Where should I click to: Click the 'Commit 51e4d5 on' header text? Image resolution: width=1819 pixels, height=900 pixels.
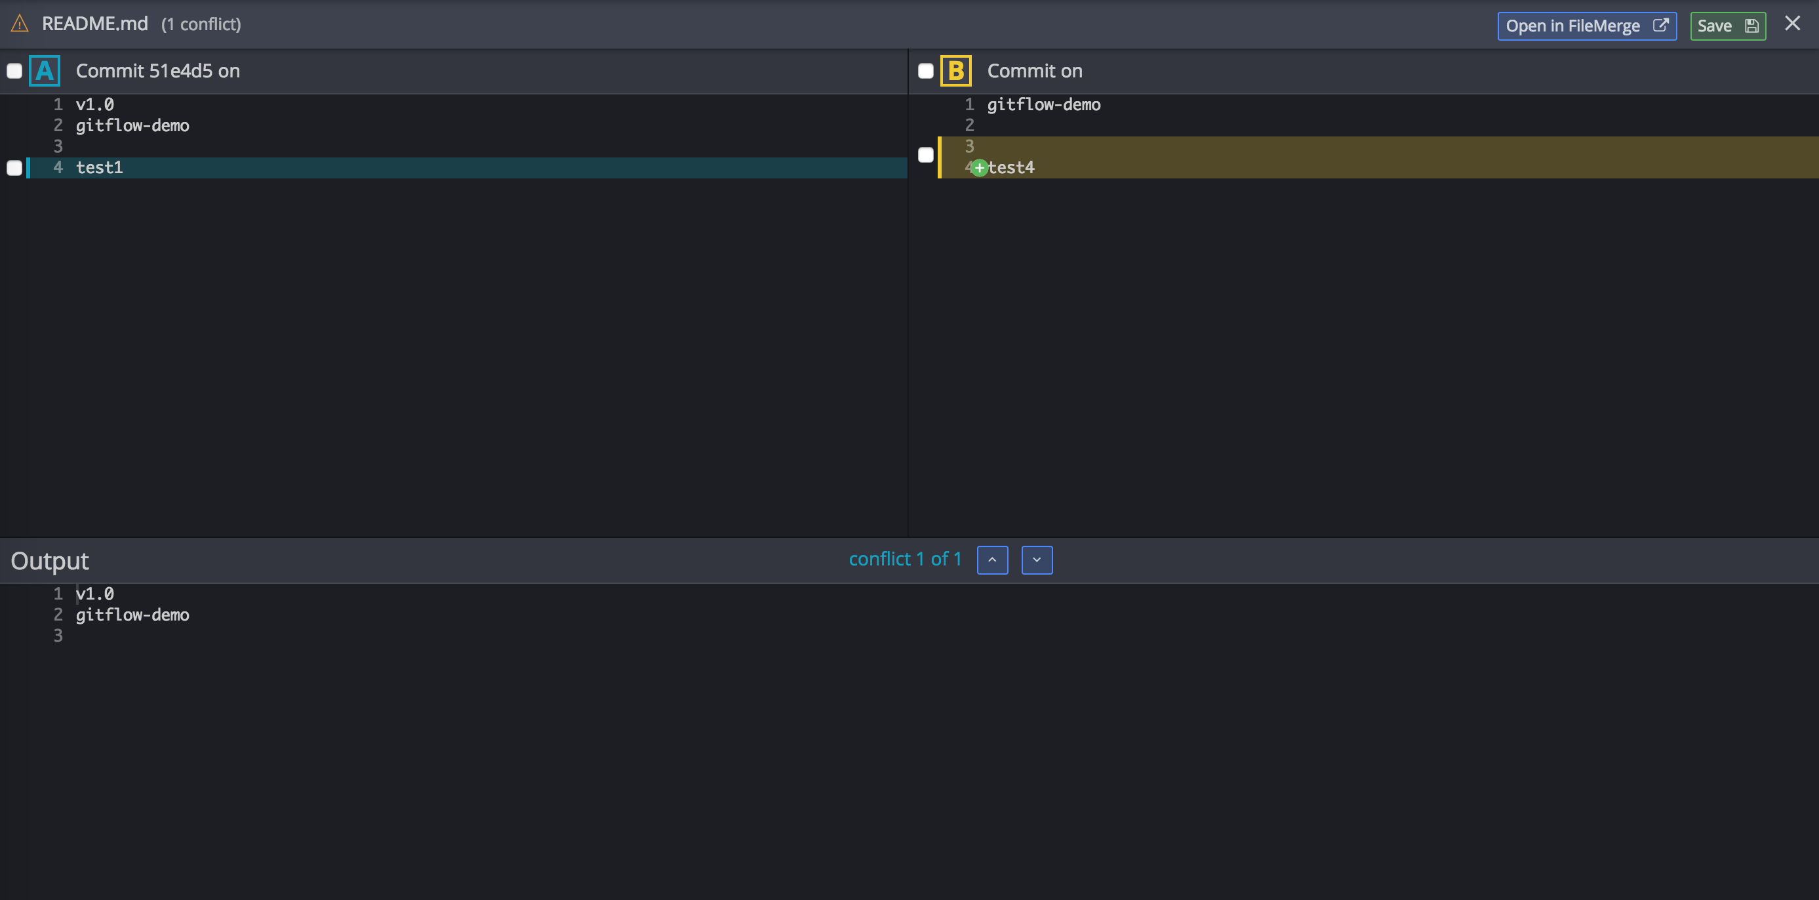pyautogui.click(x=158, y=71)
